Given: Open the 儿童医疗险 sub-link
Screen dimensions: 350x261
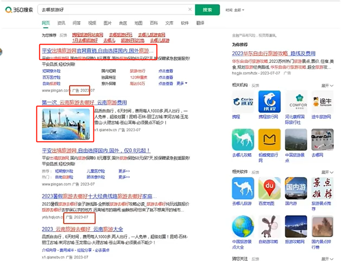Looking at the screenshot, I should point(96,171).
